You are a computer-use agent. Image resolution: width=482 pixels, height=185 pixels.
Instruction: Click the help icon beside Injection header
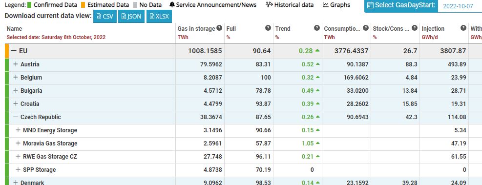click(463, 28)
